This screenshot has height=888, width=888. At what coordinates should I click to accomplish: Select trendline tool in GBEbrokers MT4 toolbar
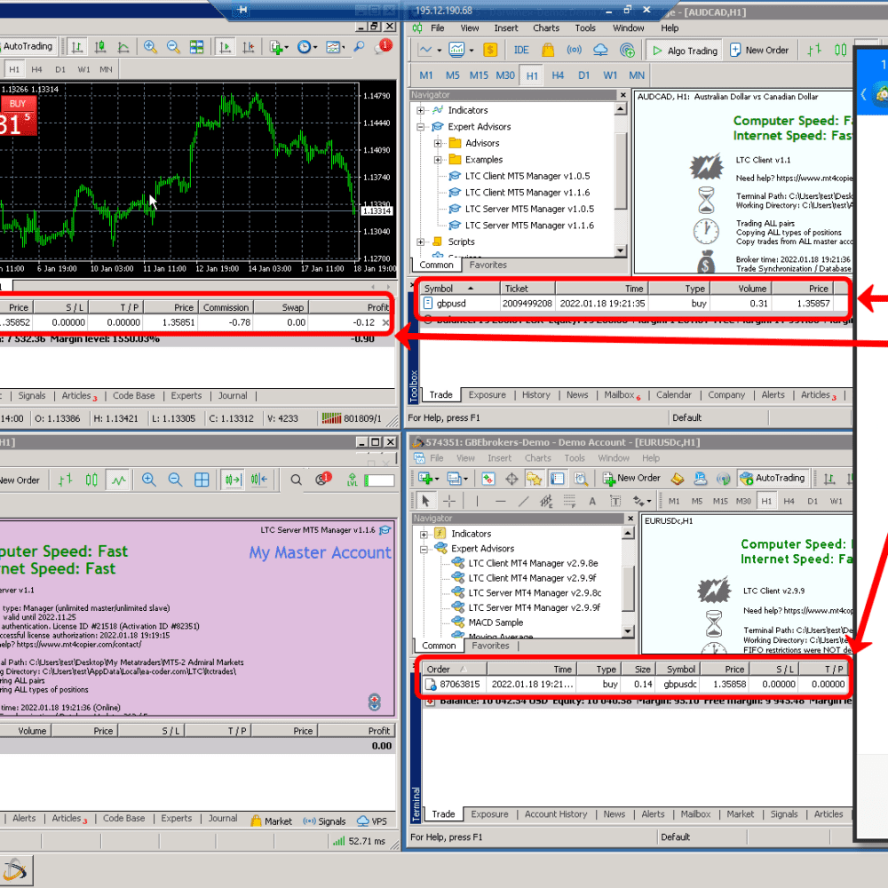pyautogui.click(x=523, y=501)
